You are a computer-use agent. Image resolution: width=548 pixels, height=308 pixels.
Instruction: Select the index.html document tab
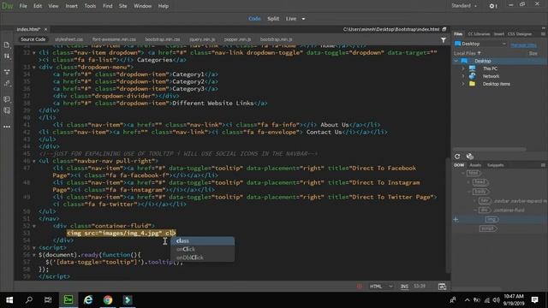28,29
